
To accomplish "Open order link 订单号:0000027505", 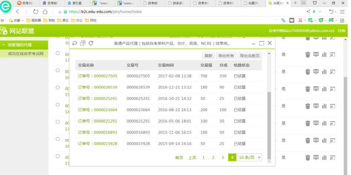I will 98,76.
